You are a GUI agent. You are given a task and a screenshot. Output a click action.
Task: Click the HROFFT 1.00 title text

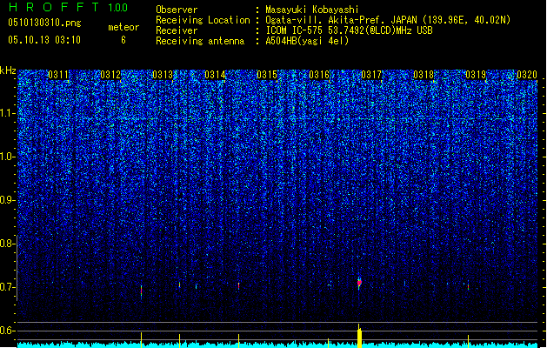[68, 7]
